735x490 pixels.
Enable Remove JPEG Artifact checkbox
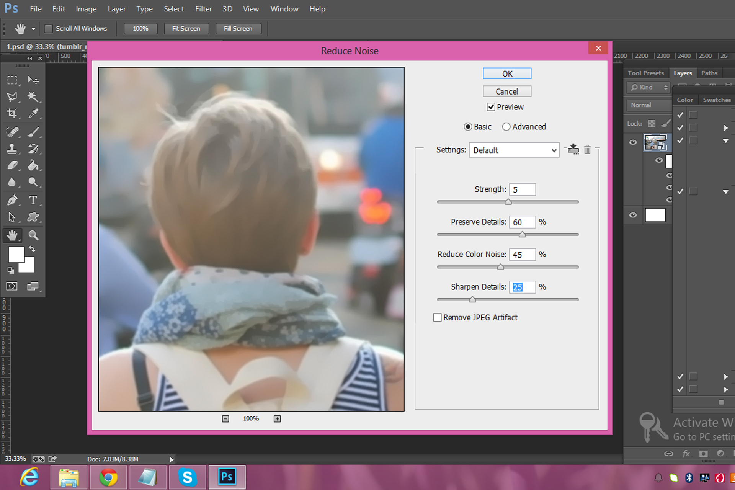point(437,317)
